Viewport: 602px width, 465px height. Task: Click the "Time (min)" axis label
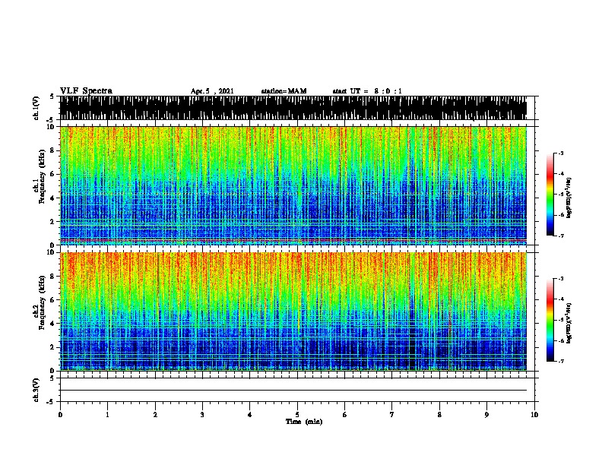click(304, 422)
